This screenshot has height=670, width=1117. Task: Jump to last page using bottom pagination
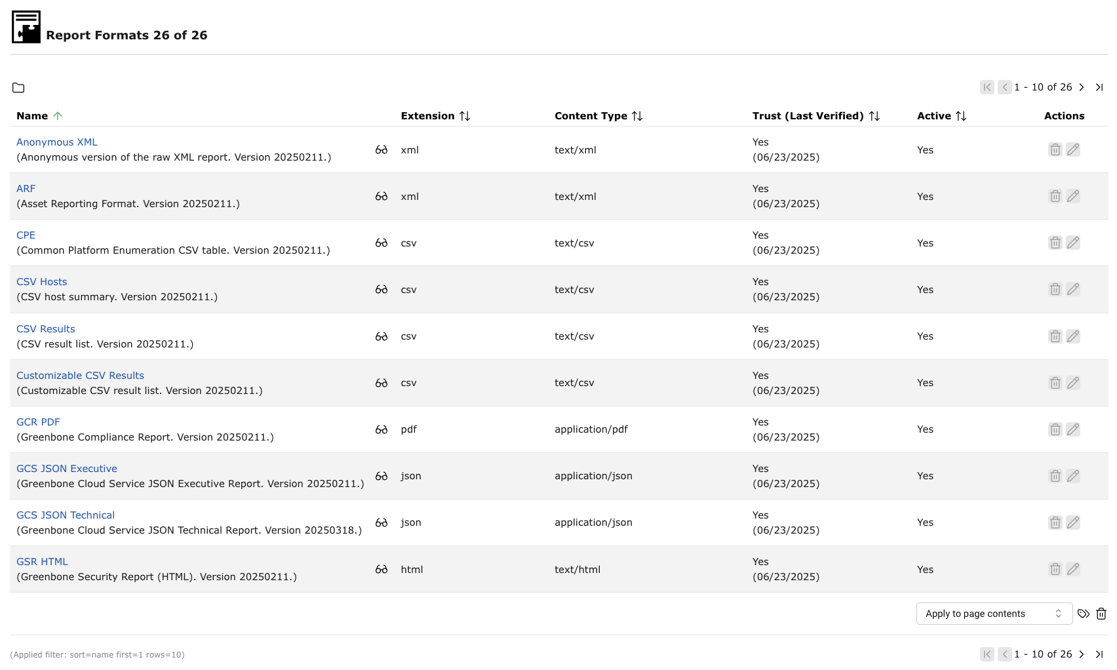tap(1099, 654)
